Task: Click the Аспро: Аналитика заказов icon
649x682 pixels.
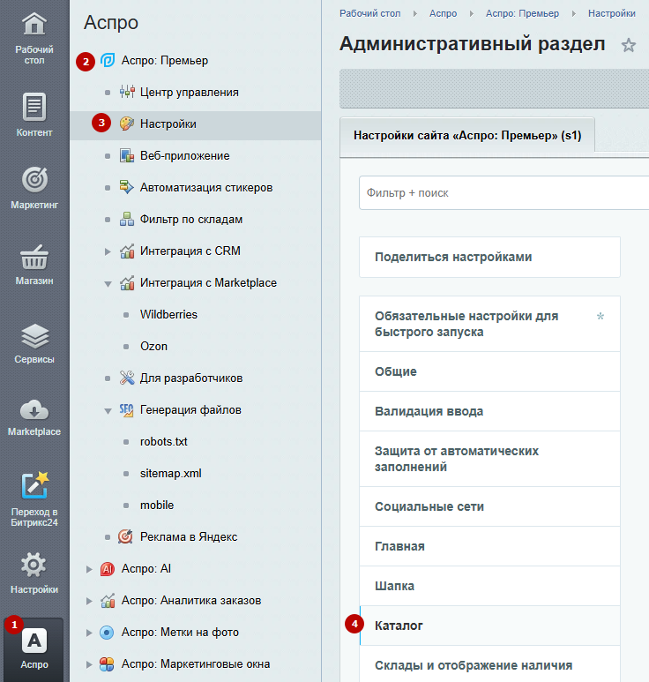Action: click(x=108, y=600)
